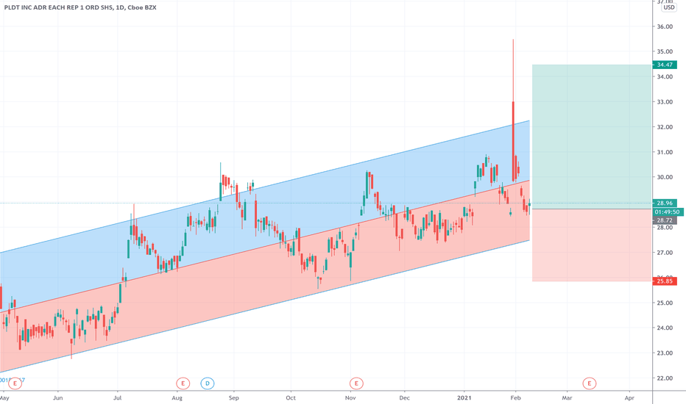Screen dimensions: 686x404
Task: Show the upcoming earnings E marker near Mar
Action: click(590, 383)
